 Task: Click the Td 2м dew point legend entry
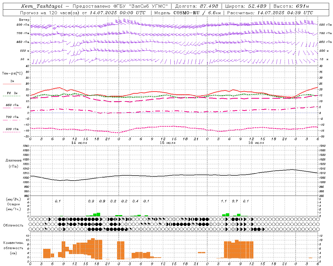tap(12, 93)
